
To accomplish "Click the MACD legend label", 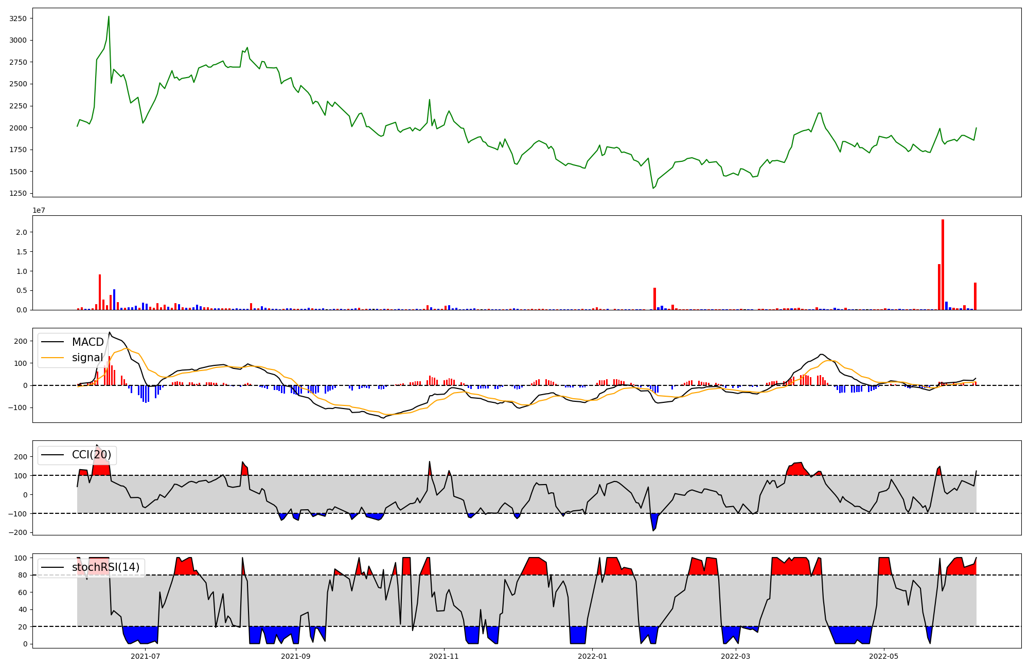I will [x=87, y=342].
